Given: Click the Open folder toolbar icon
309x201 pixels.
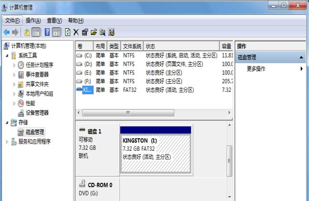Looking at the screenshot, I should 94,32.
